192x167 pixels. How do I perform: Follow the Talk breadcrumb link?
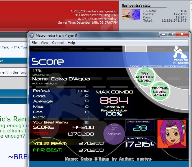[x=4, y=47]
